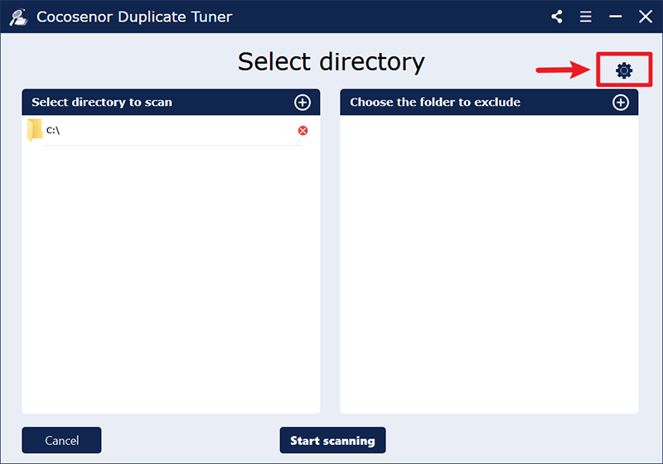Click the Cocosenor app logo icon
Image resolution: width=663 pixels, height=464 pixels.
coord(18,17)
